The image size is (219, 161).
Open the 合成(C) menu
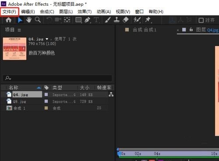47,12
